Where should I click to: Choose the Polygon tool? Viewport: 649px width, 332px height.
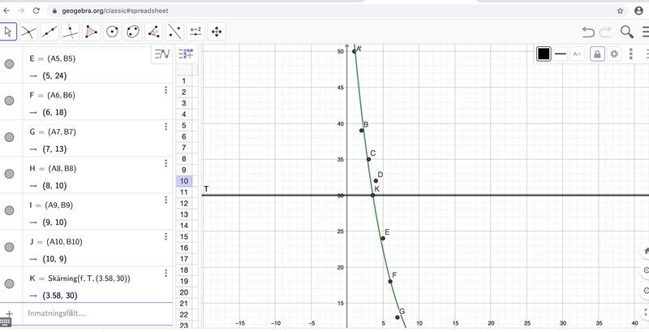(92, 32)
